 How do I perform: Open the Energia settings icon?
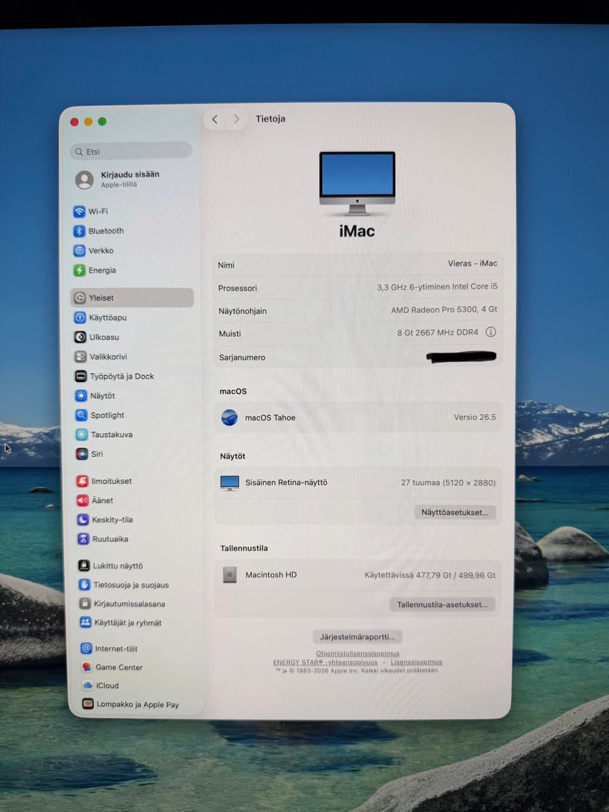click(79, 270)
